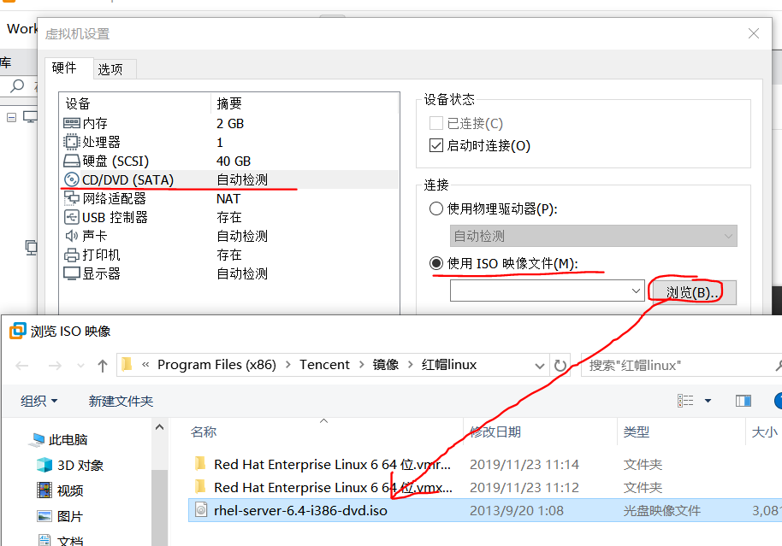Image resolution: width=782 pixels, height=546 pixels.
Task: Select the 硬盘 (SCSI) hard disk icon
Action: [x=71, y=161]
